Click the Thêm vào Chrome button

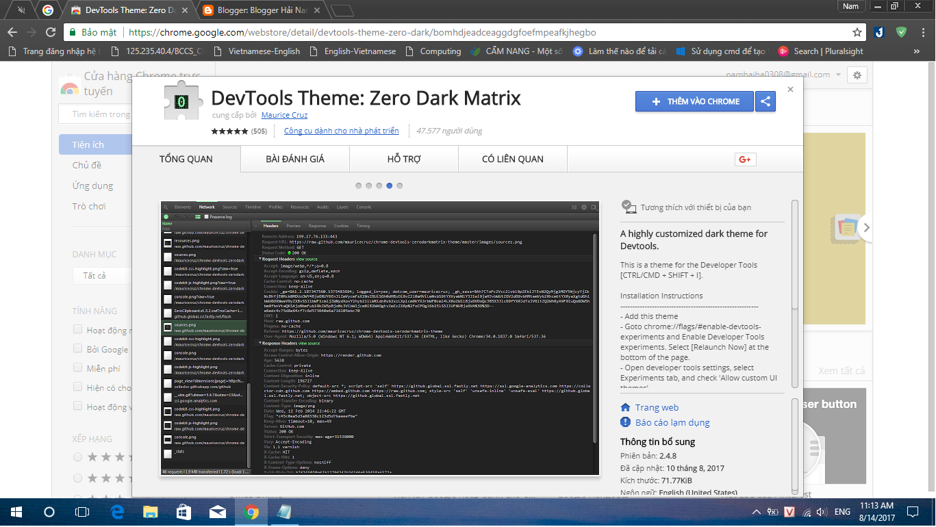pyautogui.click(x=694, y=101)
